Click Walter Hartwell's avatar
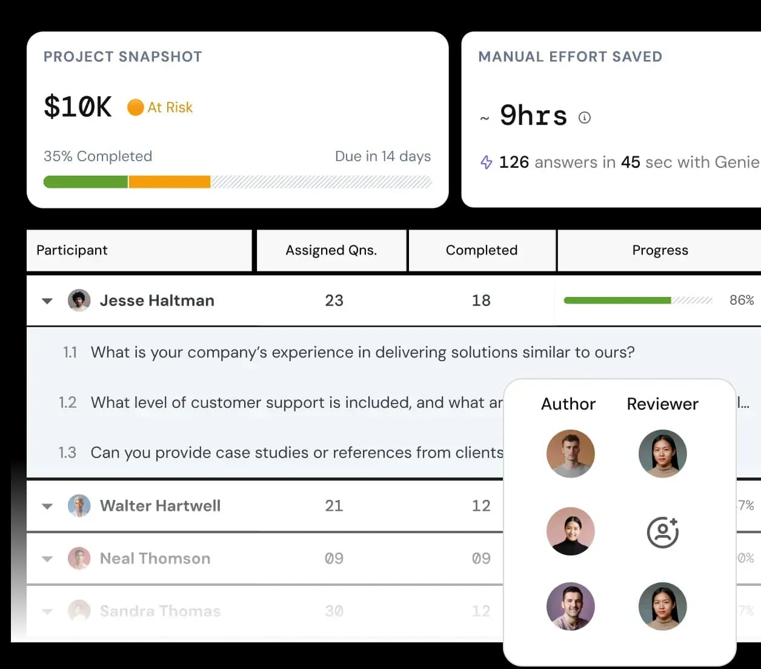 click(x=79, y=506)
